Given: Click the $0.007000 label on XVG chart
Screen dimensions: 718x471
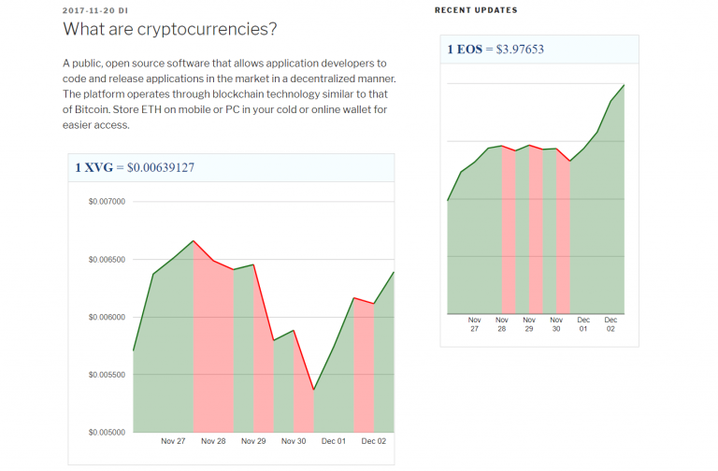Looking at the screenshot, I should coord(107,202).
